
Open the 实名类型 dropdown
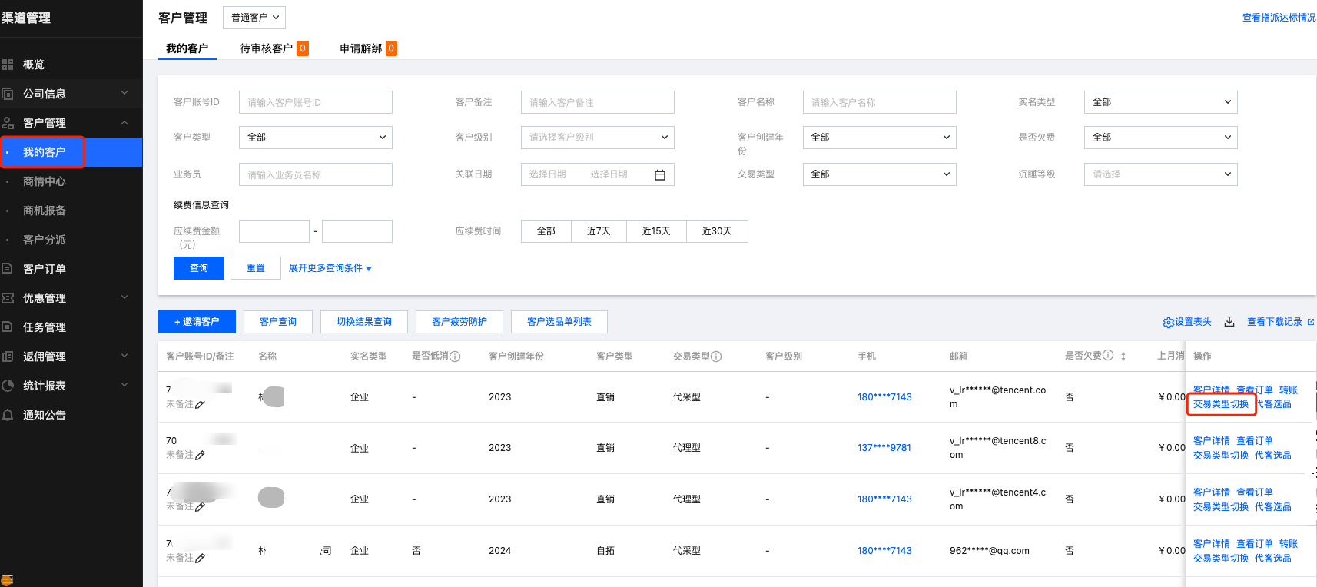[1161, 102]
